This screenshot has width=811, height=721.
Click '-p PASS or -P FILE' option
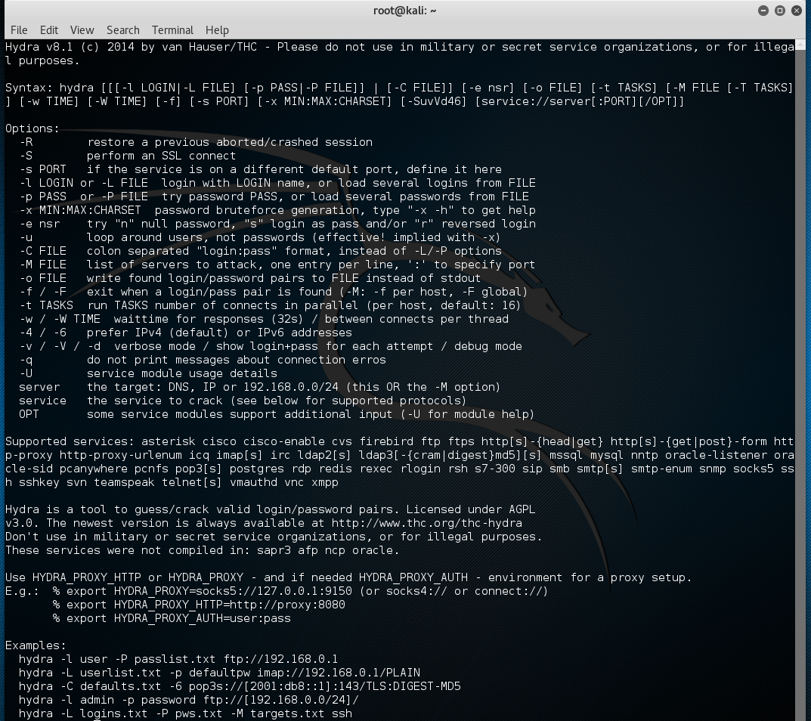tap(84, 196)
